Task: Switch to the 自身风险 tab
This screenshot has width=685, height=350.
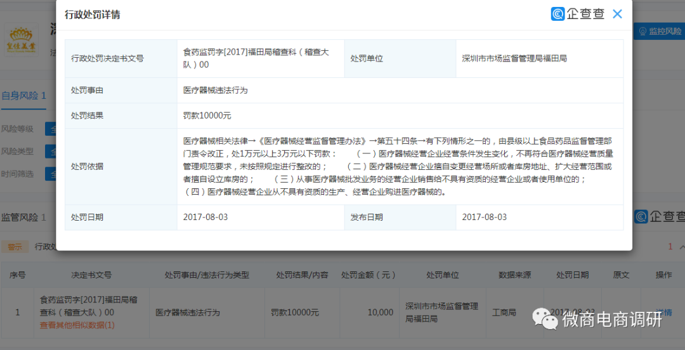Action: [23, 96]
